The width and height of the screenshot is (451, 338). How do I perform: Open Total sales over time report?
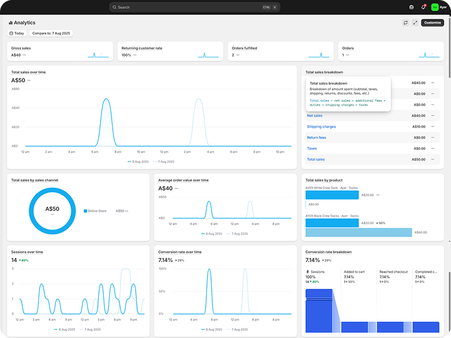coord(28,72)
